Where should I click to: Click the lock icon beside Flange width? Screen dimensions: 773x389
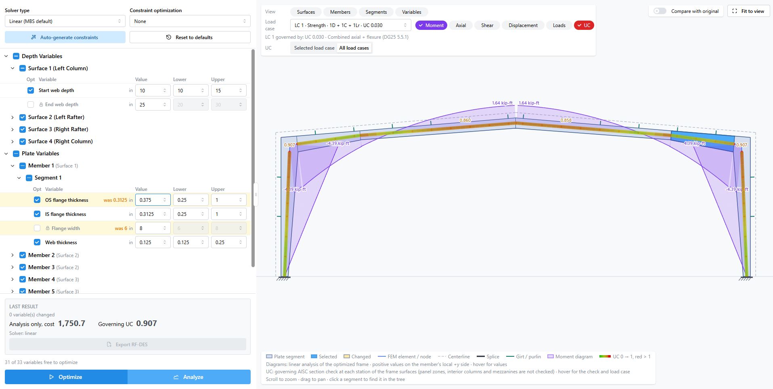pos(48,228)
